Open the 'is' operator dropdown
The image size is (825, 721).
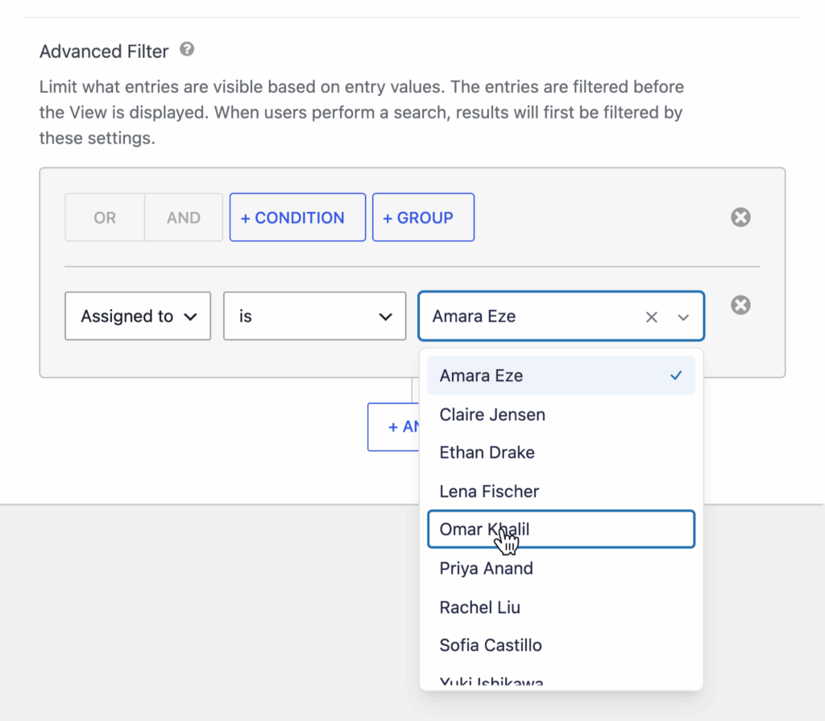pyautogui.click(x=315, y=316)
